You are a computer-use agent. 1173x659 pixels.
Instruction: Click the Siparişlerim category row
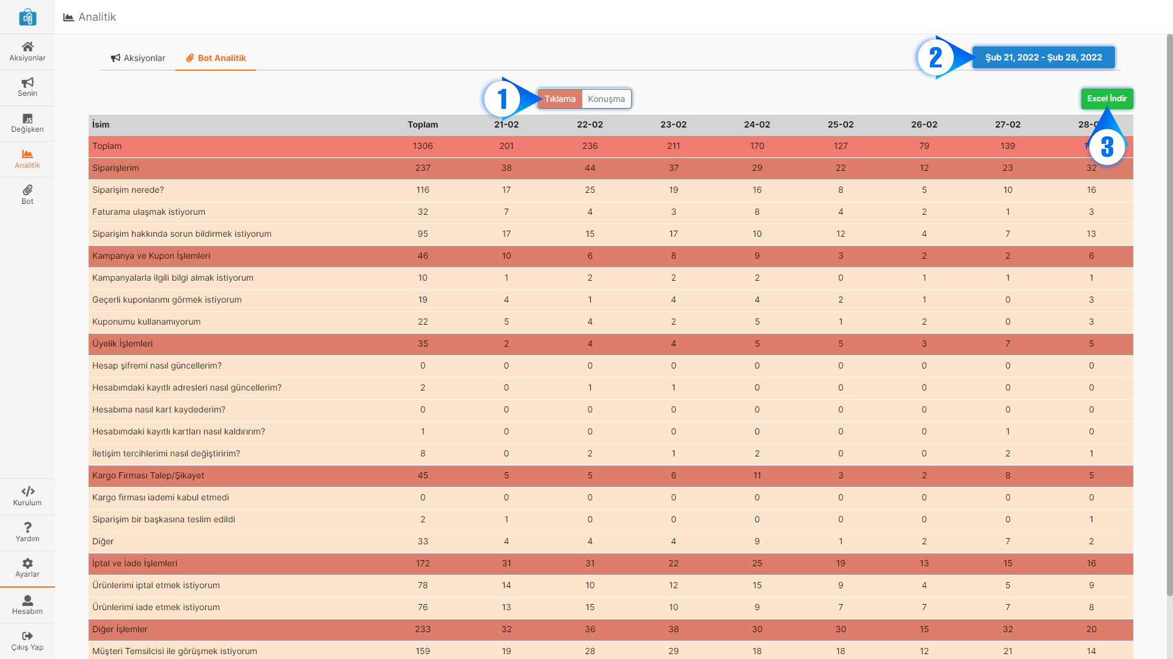coord(115,168)
